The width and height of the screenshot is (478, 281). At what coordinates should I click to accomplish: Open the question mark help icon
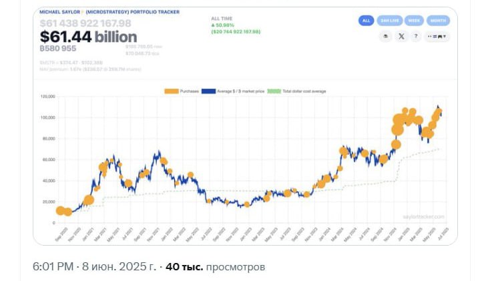tap(415, 37)
